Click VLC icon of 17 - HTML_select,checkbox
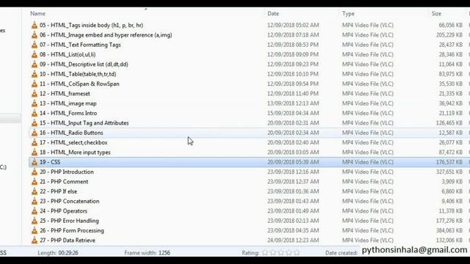 (35, 142)
